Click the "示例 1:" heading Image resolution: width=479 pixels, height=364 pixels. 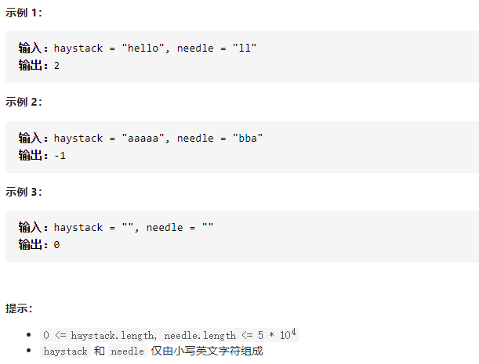24,12
